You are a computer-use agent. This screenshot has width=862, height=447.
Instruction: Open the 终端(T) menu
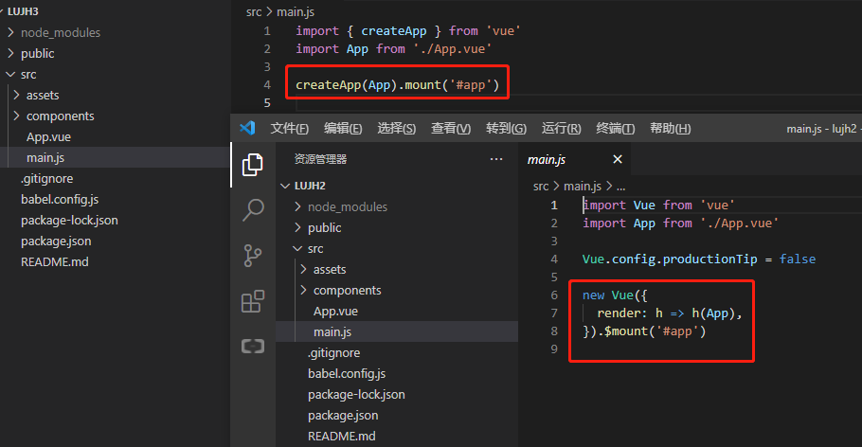tap(615, 129)
